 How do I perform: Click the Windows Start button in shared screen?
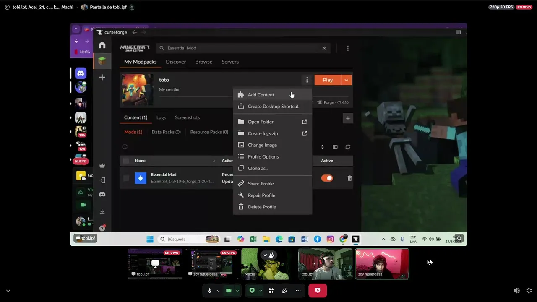tap(150, 239)
